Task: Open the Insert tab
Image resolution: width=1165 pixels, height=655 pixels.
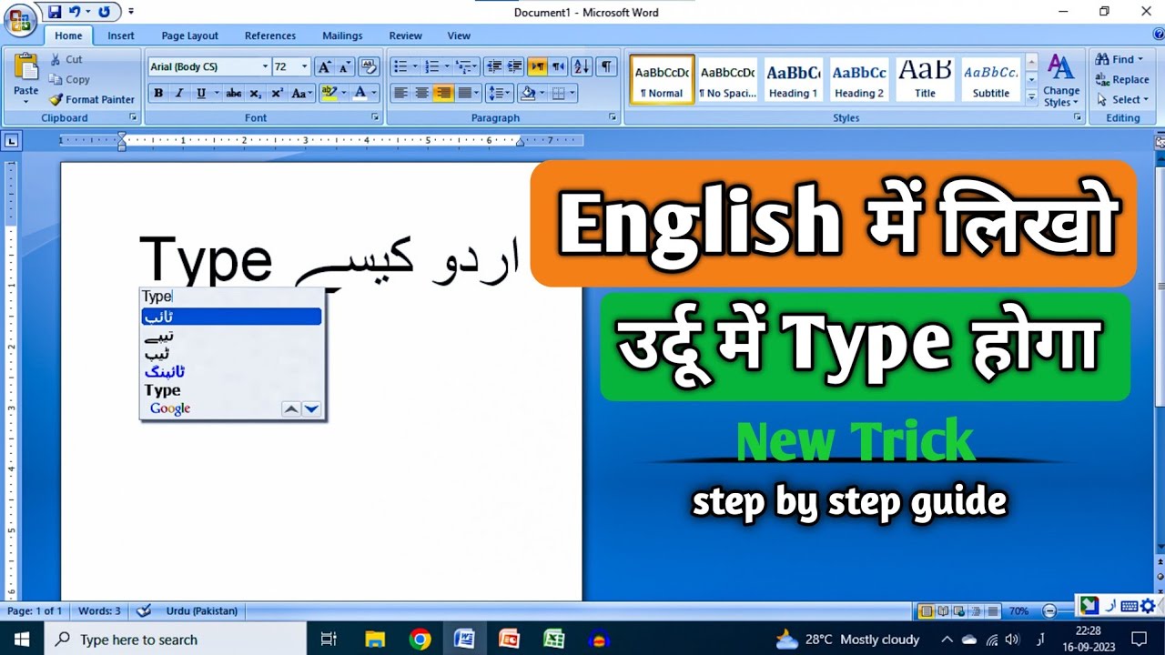Action: click(x=120, y=35)
